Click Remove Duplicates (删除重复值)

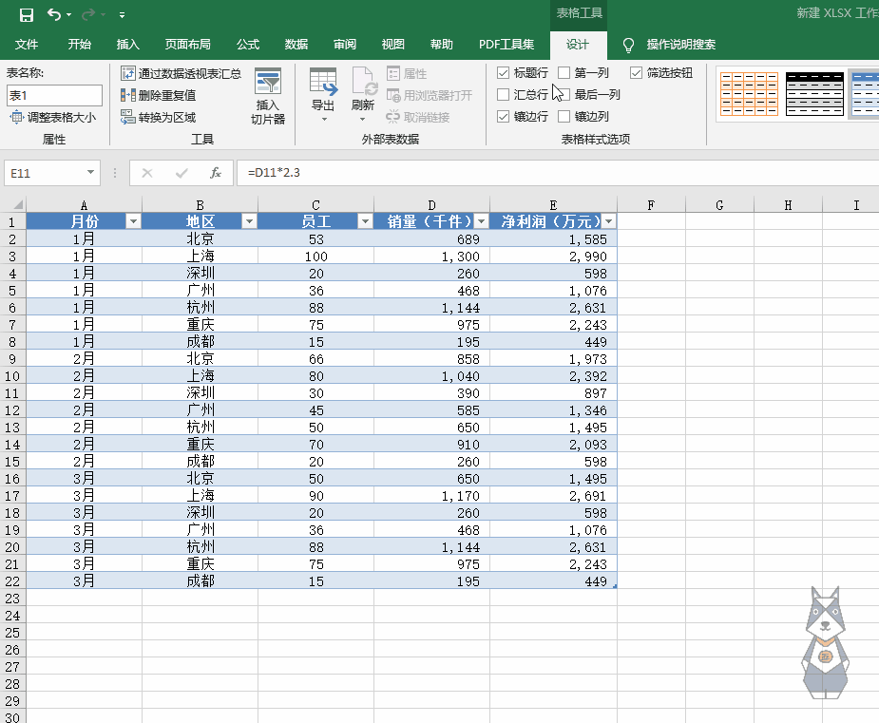pyautogui.click(x=159, y=95)
